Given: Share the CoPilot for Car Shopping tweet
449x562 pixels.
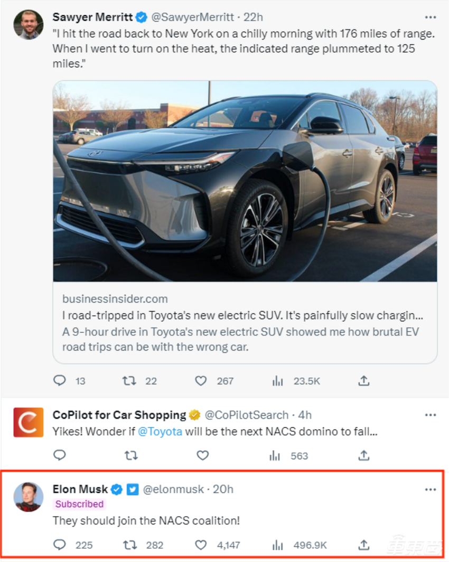Looking at the screenshot, I should 363,455.
